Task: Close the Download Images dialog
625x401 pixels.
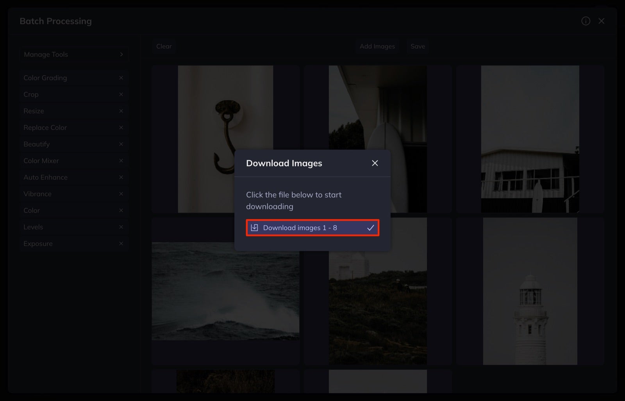Action: point(375,163)
